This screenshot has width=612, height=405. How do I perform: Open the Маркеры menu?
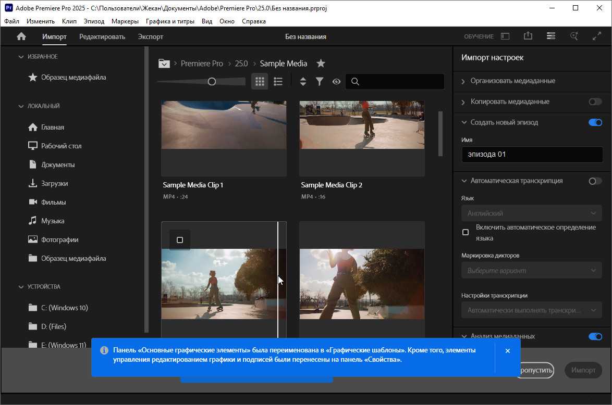(125, 21)
